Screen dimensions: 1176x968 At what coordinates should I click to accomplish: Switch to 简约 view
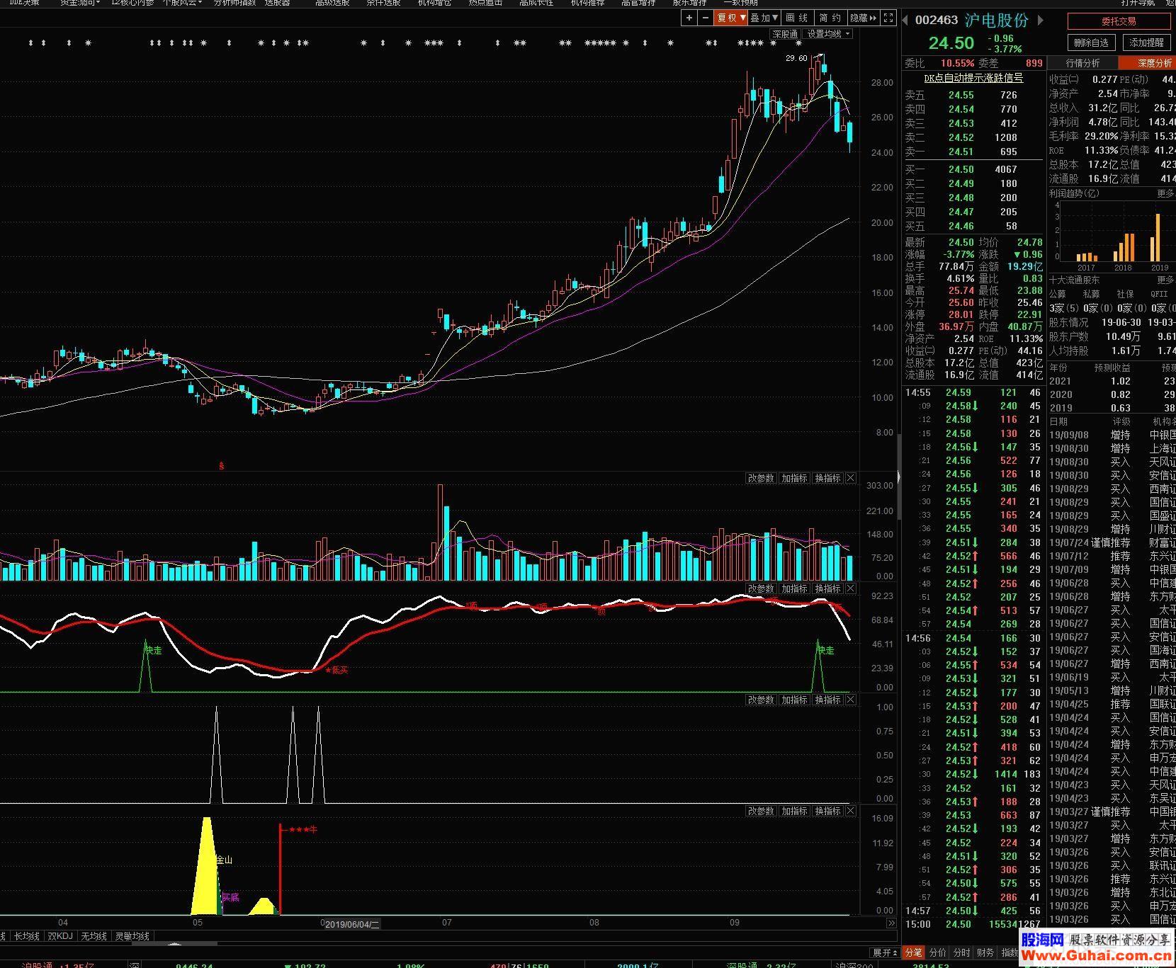coord(830,18)
